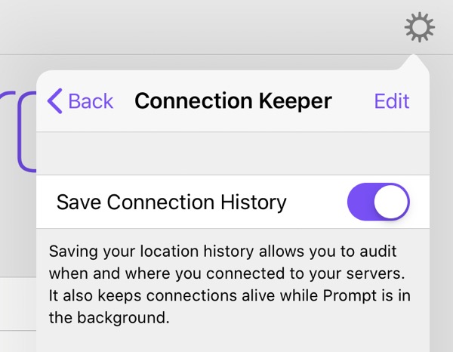Select the Save Connection History label

point(171,202)
